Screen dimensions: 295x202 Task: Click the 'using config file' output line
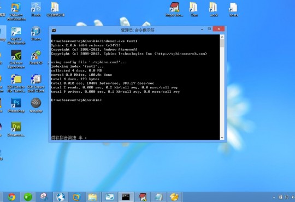point(89,62)
